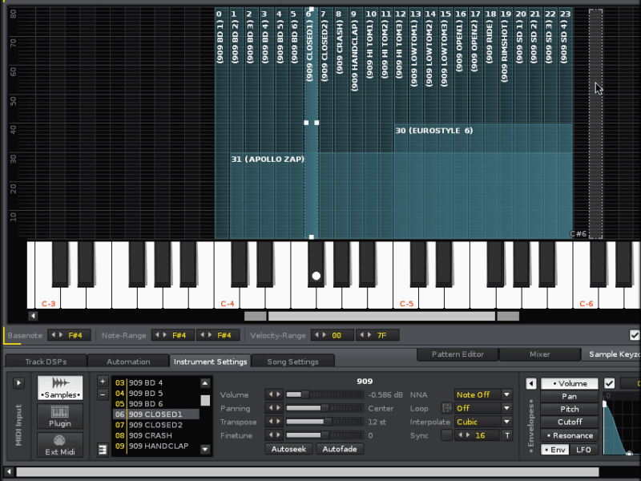
Task: Click the loop mode icon beside Loop
Action: [x=447, y=408]
